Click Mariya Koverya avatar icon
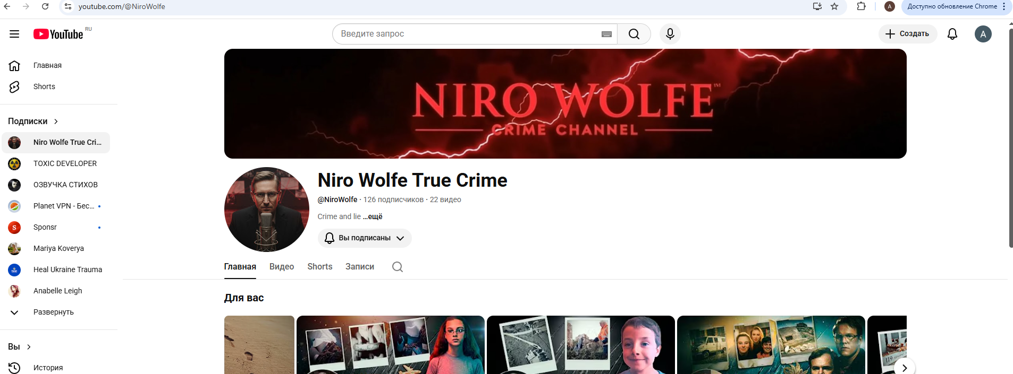The image size is (1013, 374). (x=14, y=248)
